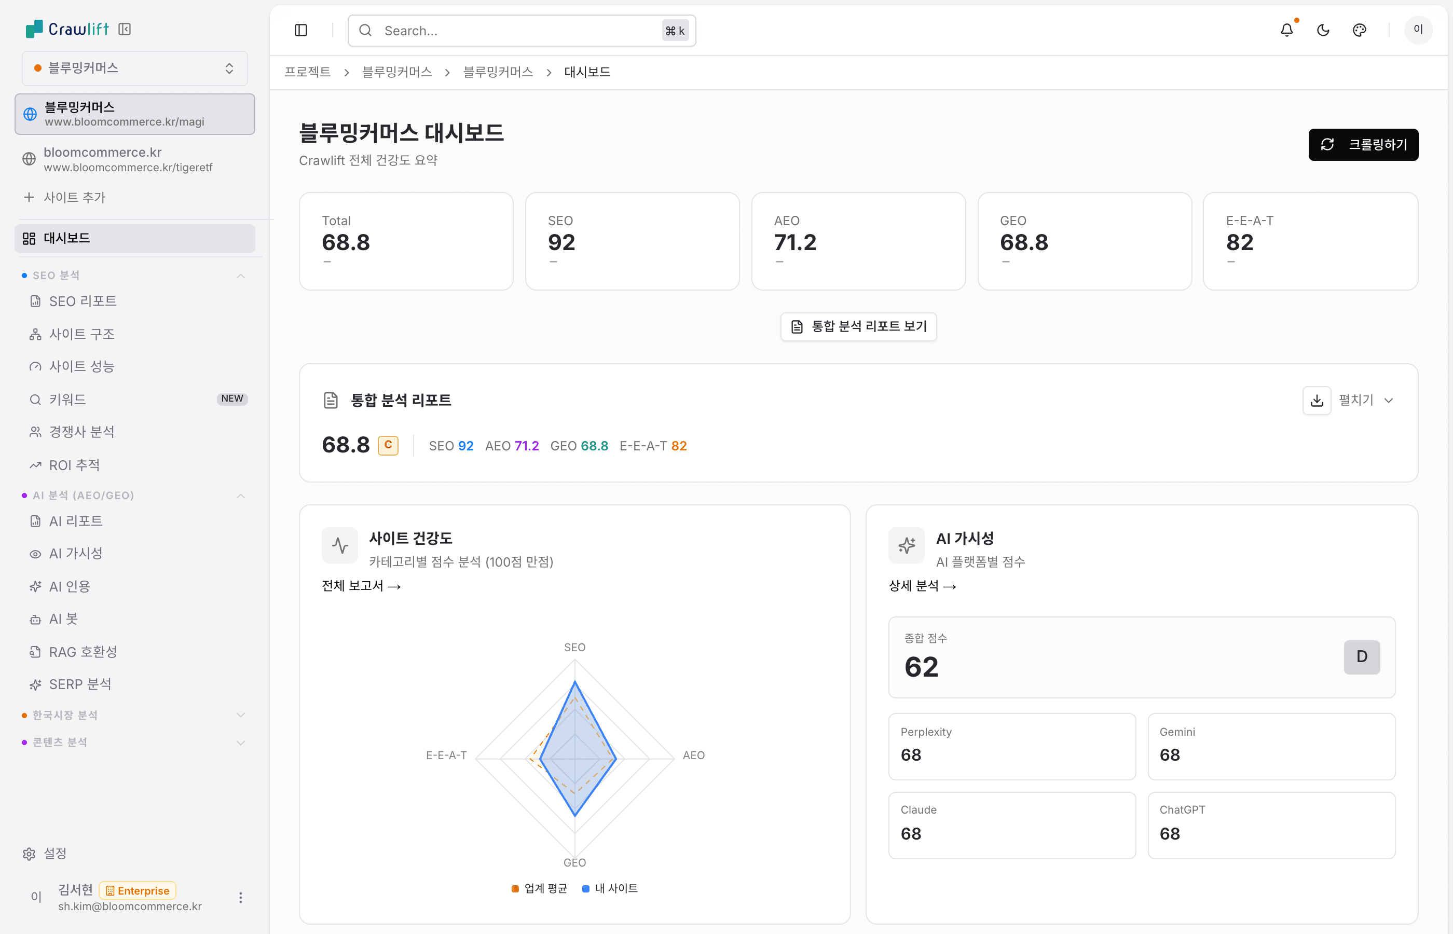Screen dimensions: 1453x934
Task: Open 통합 분석 리포트 보기
Action: [x=858, y=326]
